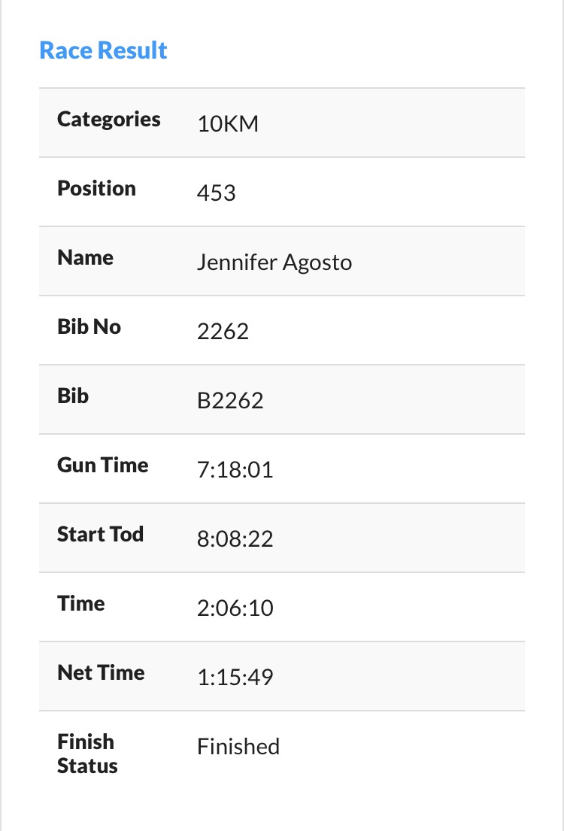Click start time 8:08:22
Viewport: 564px width, 831px height.
[235, 539]
